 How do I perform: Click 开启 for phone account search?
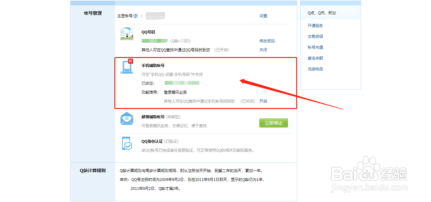(x=263, y=101)
